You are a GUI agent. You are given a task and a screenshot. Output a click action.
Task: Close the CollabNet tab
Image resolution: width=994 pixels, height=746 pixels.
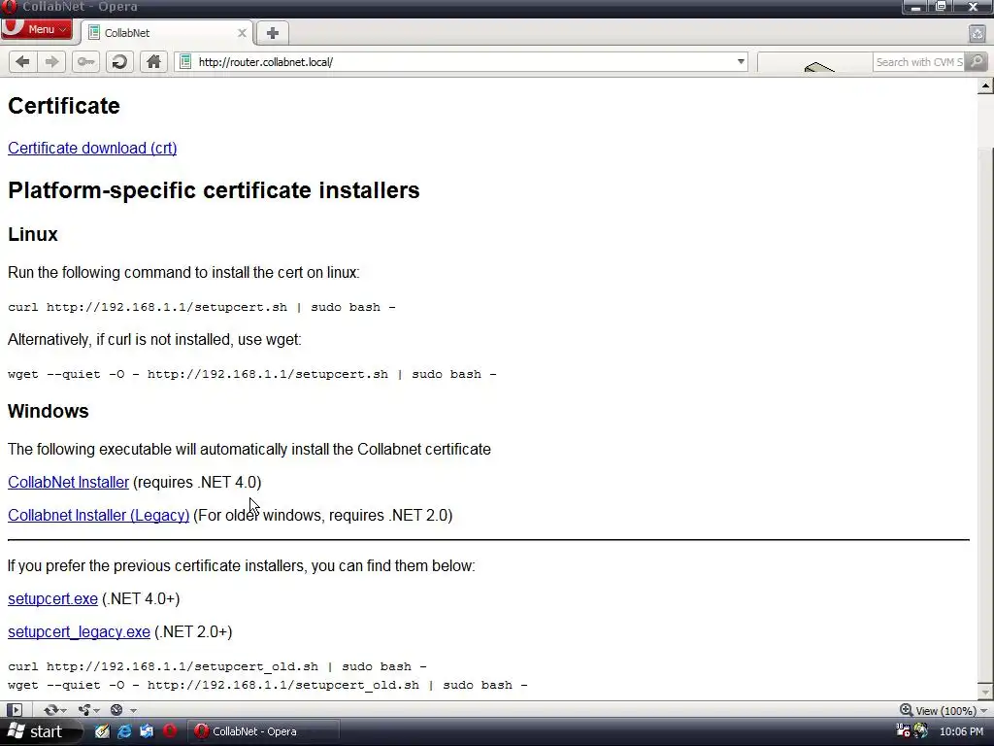click(242, 33)
